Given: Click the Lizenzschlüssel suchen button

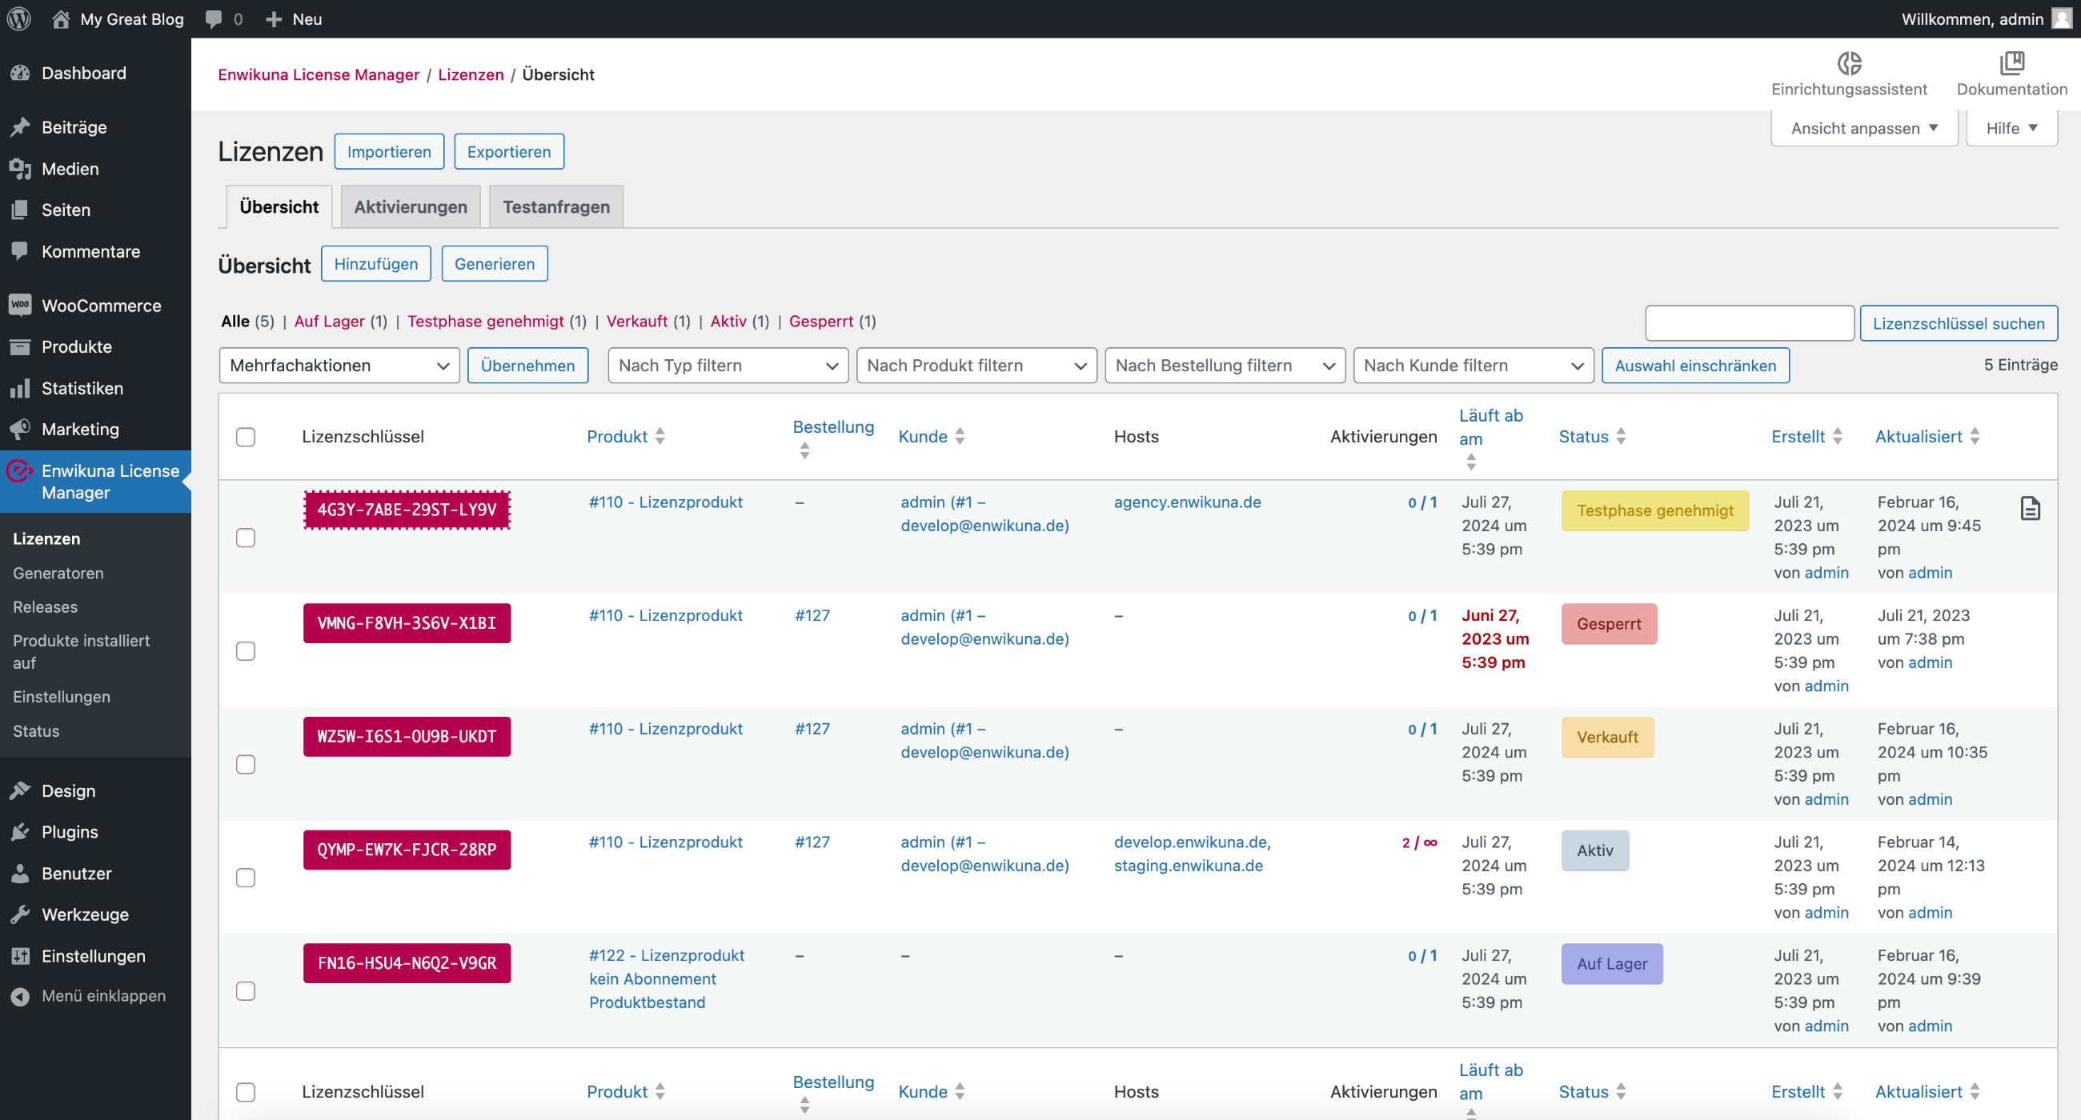Looking at the screenshot, I should pyautogui.click(x=1959, y=323).
